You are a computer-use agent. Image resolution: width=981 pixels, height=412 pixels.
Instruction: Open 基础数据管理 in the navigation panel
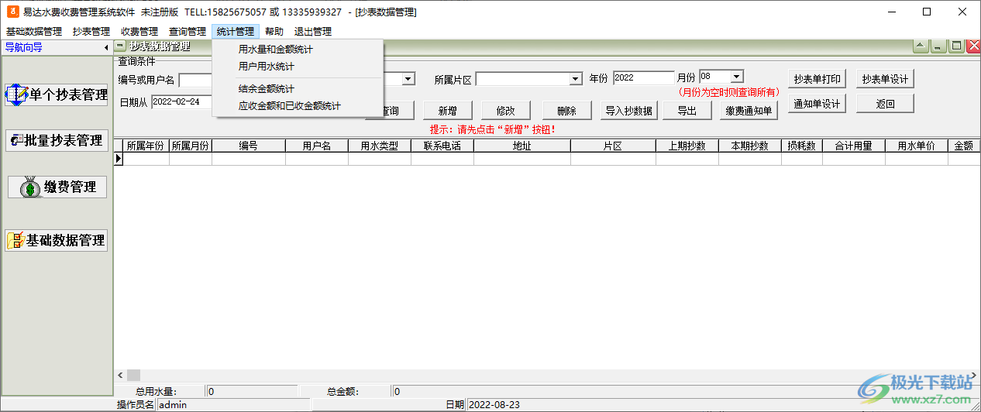pyautogui.click(x=57, y=240)
